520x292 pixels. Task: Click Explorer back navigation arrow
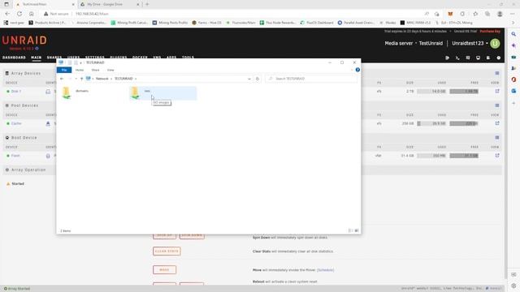coord(62,79)
